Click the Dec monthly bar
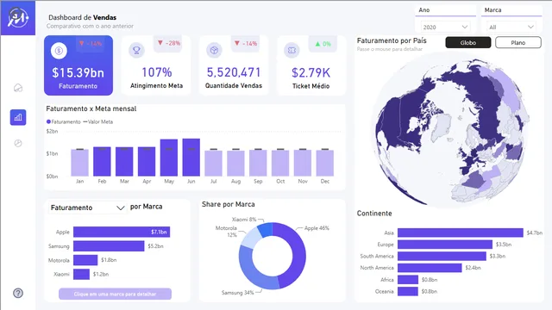The image size is (552, 310). [325, 163]
